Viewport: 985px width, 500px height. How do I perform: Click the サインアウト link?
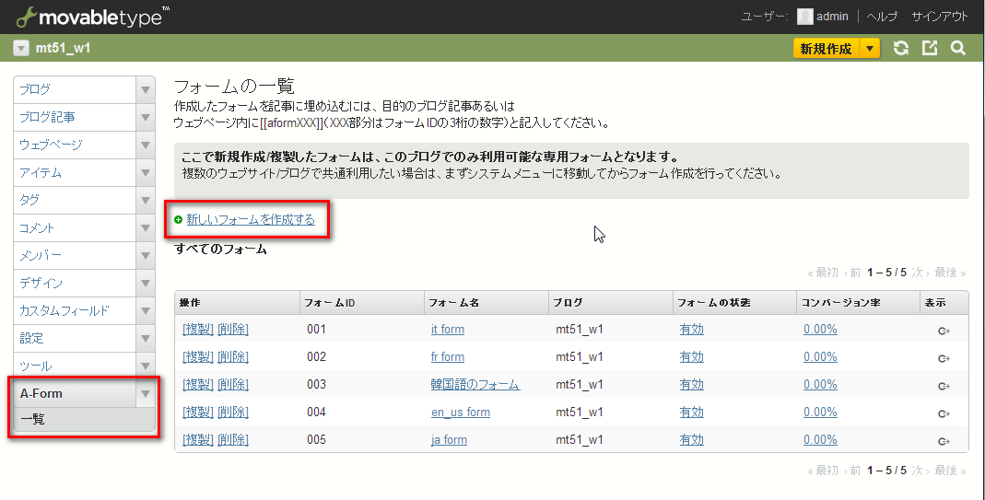940,17
